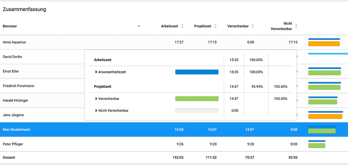Sort by Arbeitszeit column arrows
This screenshot has height=165, width=348.
pos(182,26)
